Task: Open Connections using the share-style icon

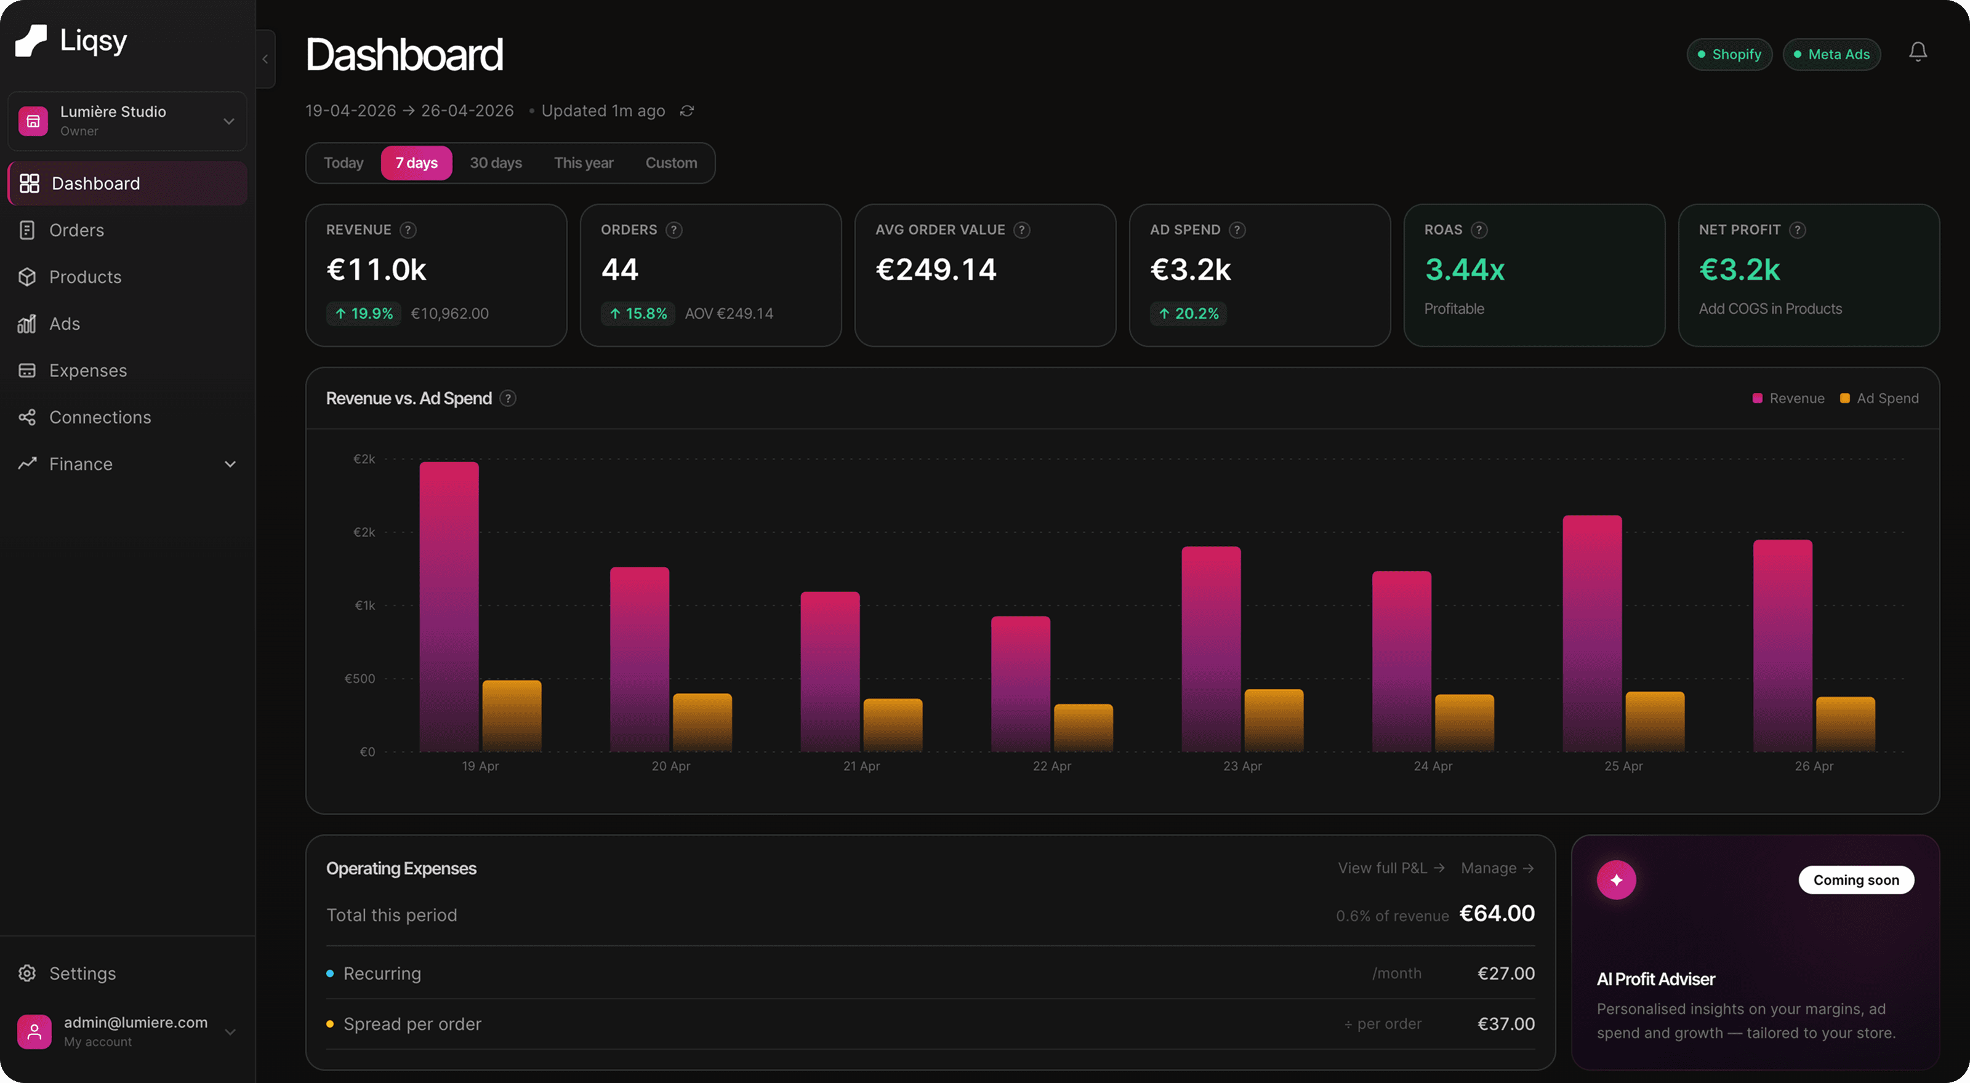Action: [26, 417]
